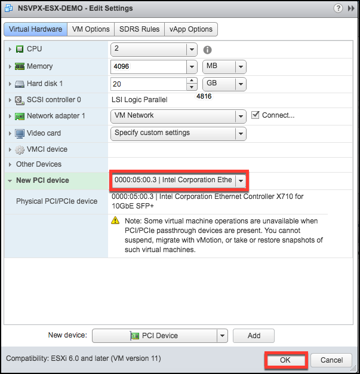Click the Memory value field showing 4096
The height and width of the screenshot is (374, 360).
tap(149, 67)
